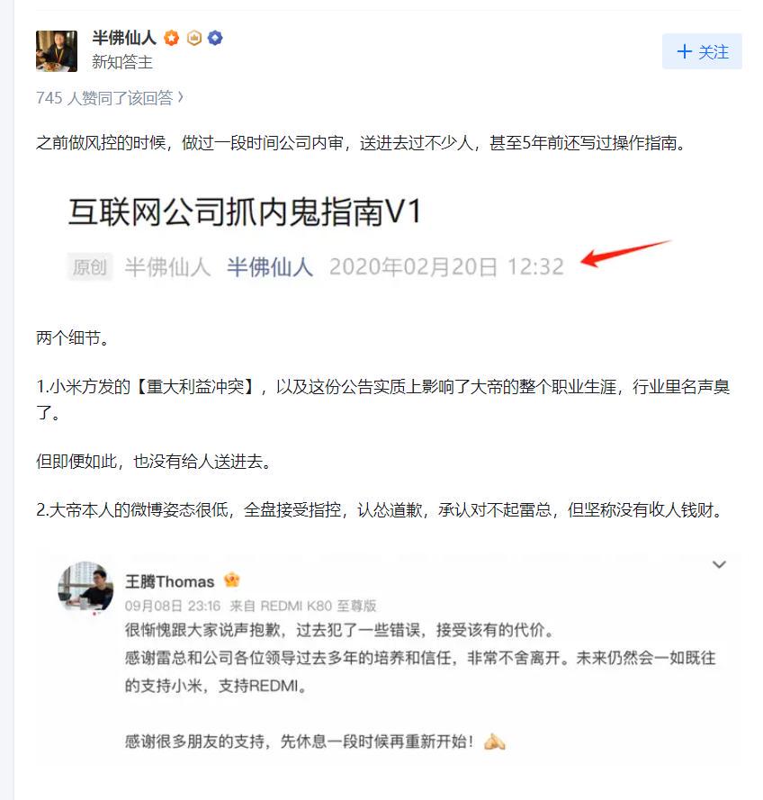
Task: Open the 互联网公司抓内鬼指南V1 article title image
Action: 245,211
